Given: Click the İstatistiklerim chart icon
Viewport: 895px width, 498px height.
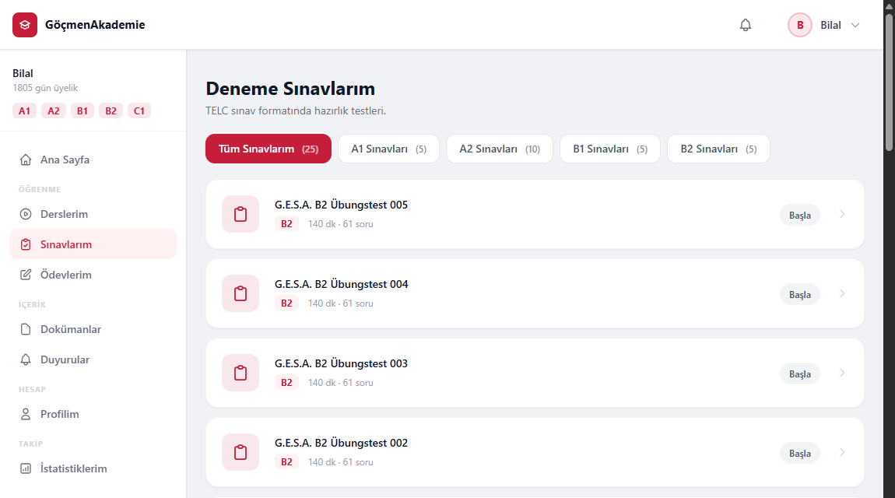Looking at the screenshot, I should click(x=26, y=468).
